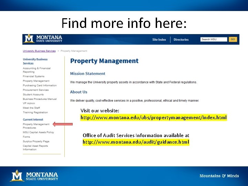Open VP Admin sidebar link
The height and width of the screenshot is (186, 248).
[29, 103]
